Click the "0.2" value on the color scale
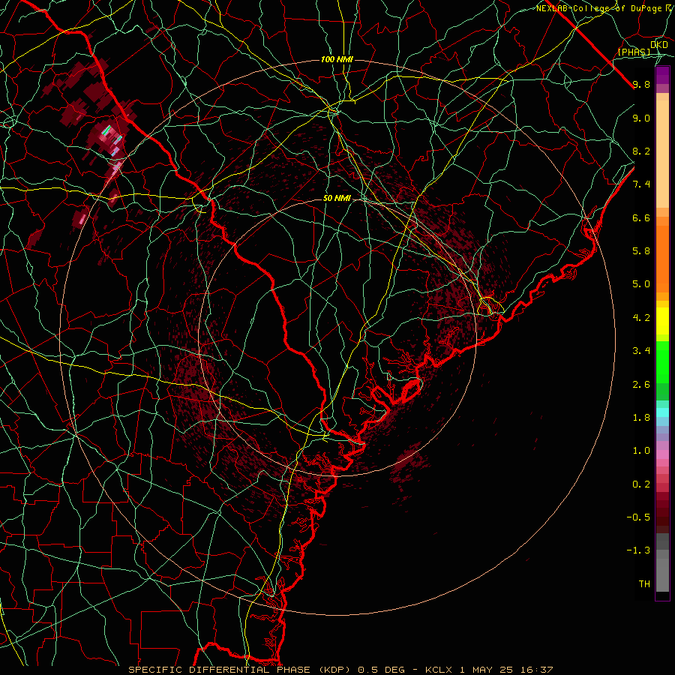The width and height of the screenshot is (675, 675). click(641, 484)
